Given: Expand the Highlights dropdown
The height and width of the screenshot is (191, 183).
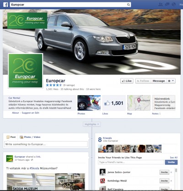Looking at the screenshot, I should coord(91,124).
